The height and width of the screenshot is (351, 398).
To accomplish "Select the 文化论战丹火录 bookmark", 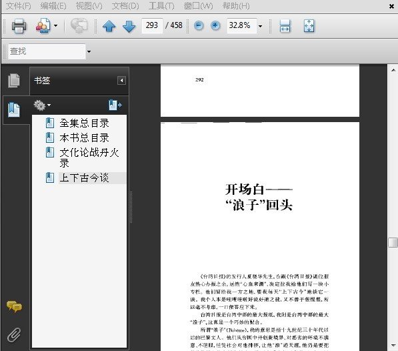I will click(x=89, y=157).
